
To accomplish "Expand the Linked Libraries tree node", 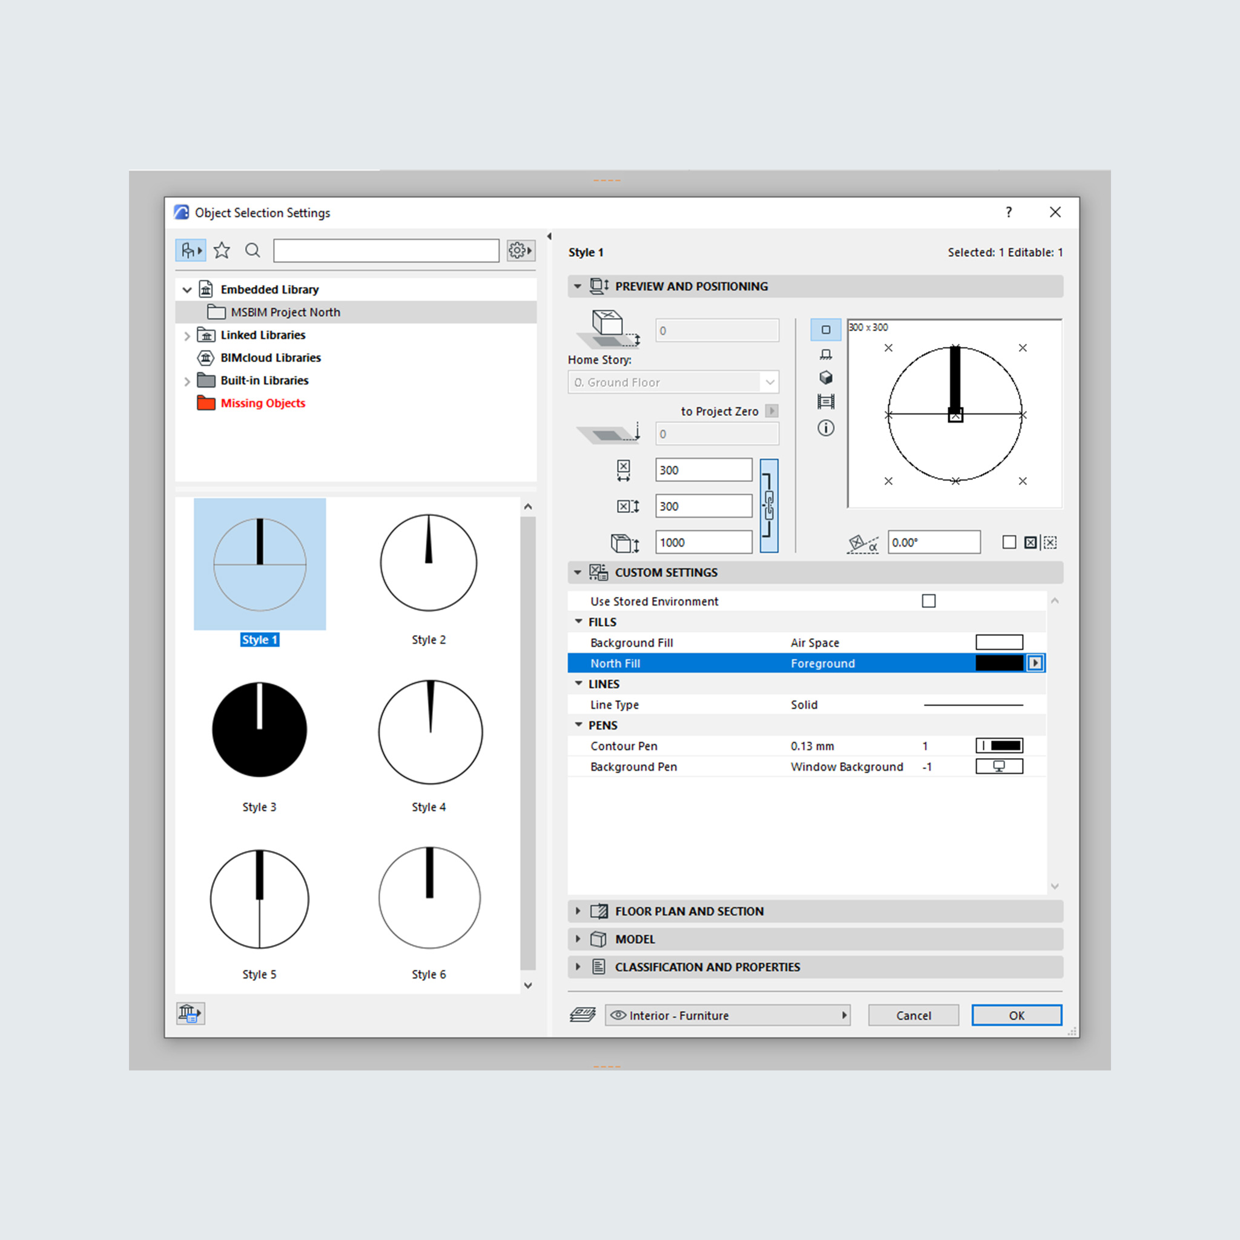I will pyautogui.click(x=186, y=335).
